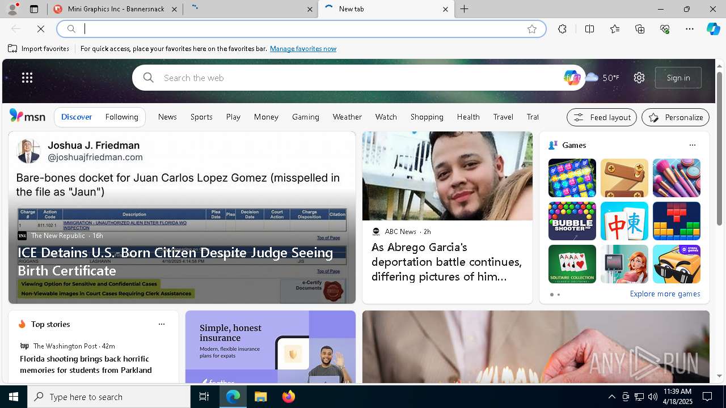Select the Discover feed tab
The height and width of the screenshot is (408, 726).
pos(77,117)
